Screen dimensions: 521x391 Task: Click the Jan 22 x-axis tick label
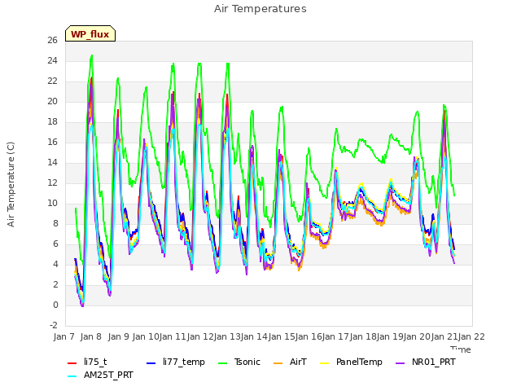(x=471, y=336)
